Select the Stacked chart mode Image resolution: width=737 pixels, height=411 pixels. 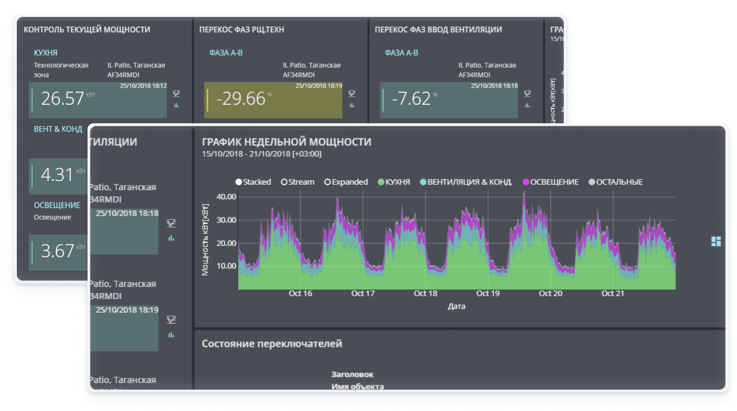click(253, 182)
